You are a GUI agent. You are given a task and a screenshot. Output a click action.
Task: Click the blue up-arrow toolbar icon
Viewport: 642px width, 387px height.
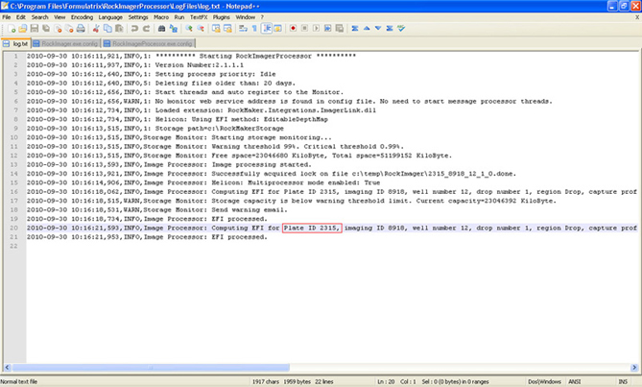pos(367,28)
